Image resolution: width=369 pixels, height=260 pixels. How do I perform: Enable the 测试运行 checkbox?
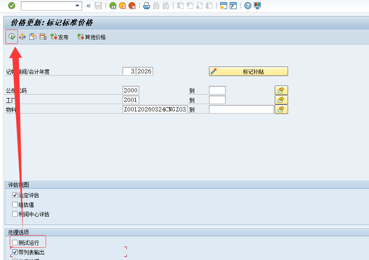(16, 243)
